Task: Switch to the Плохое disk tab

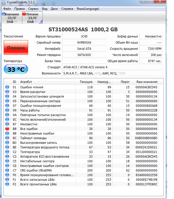Action: pos(32,18)
